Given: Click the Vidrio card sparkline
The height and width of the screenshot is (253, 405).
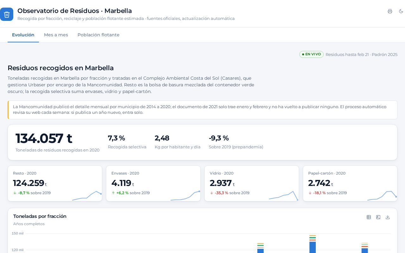Looking at the screenshot, I should tap(283, 196).
